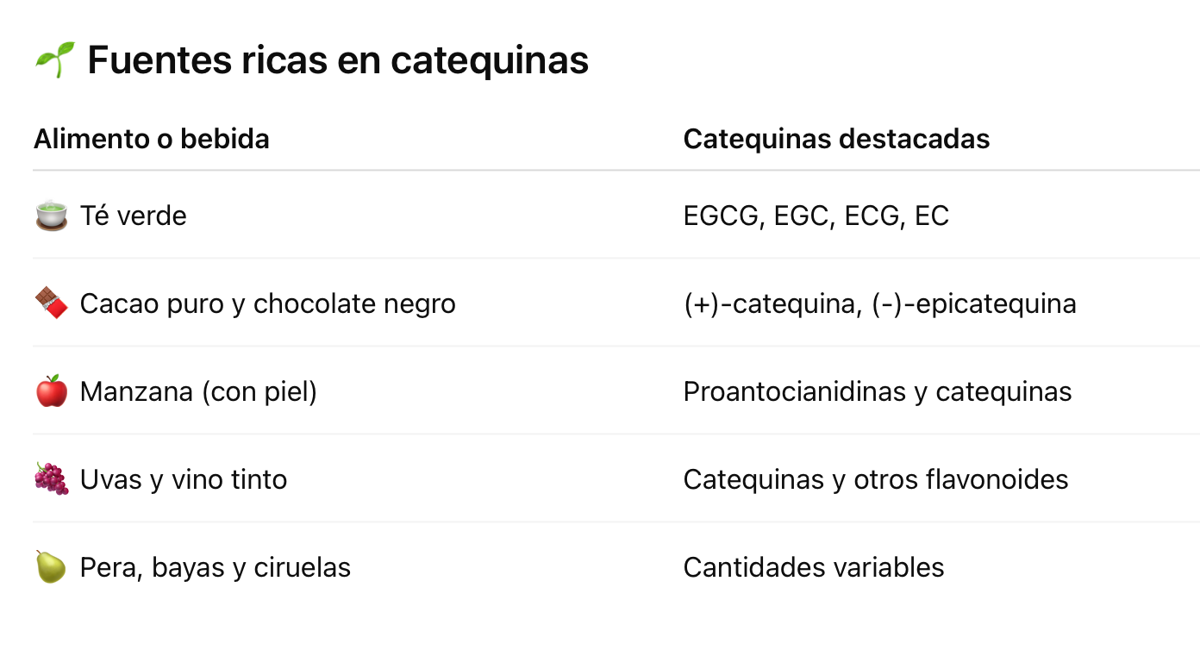Click the chocolate bar emoji
1200x650 pixels.
pos(52,303)
